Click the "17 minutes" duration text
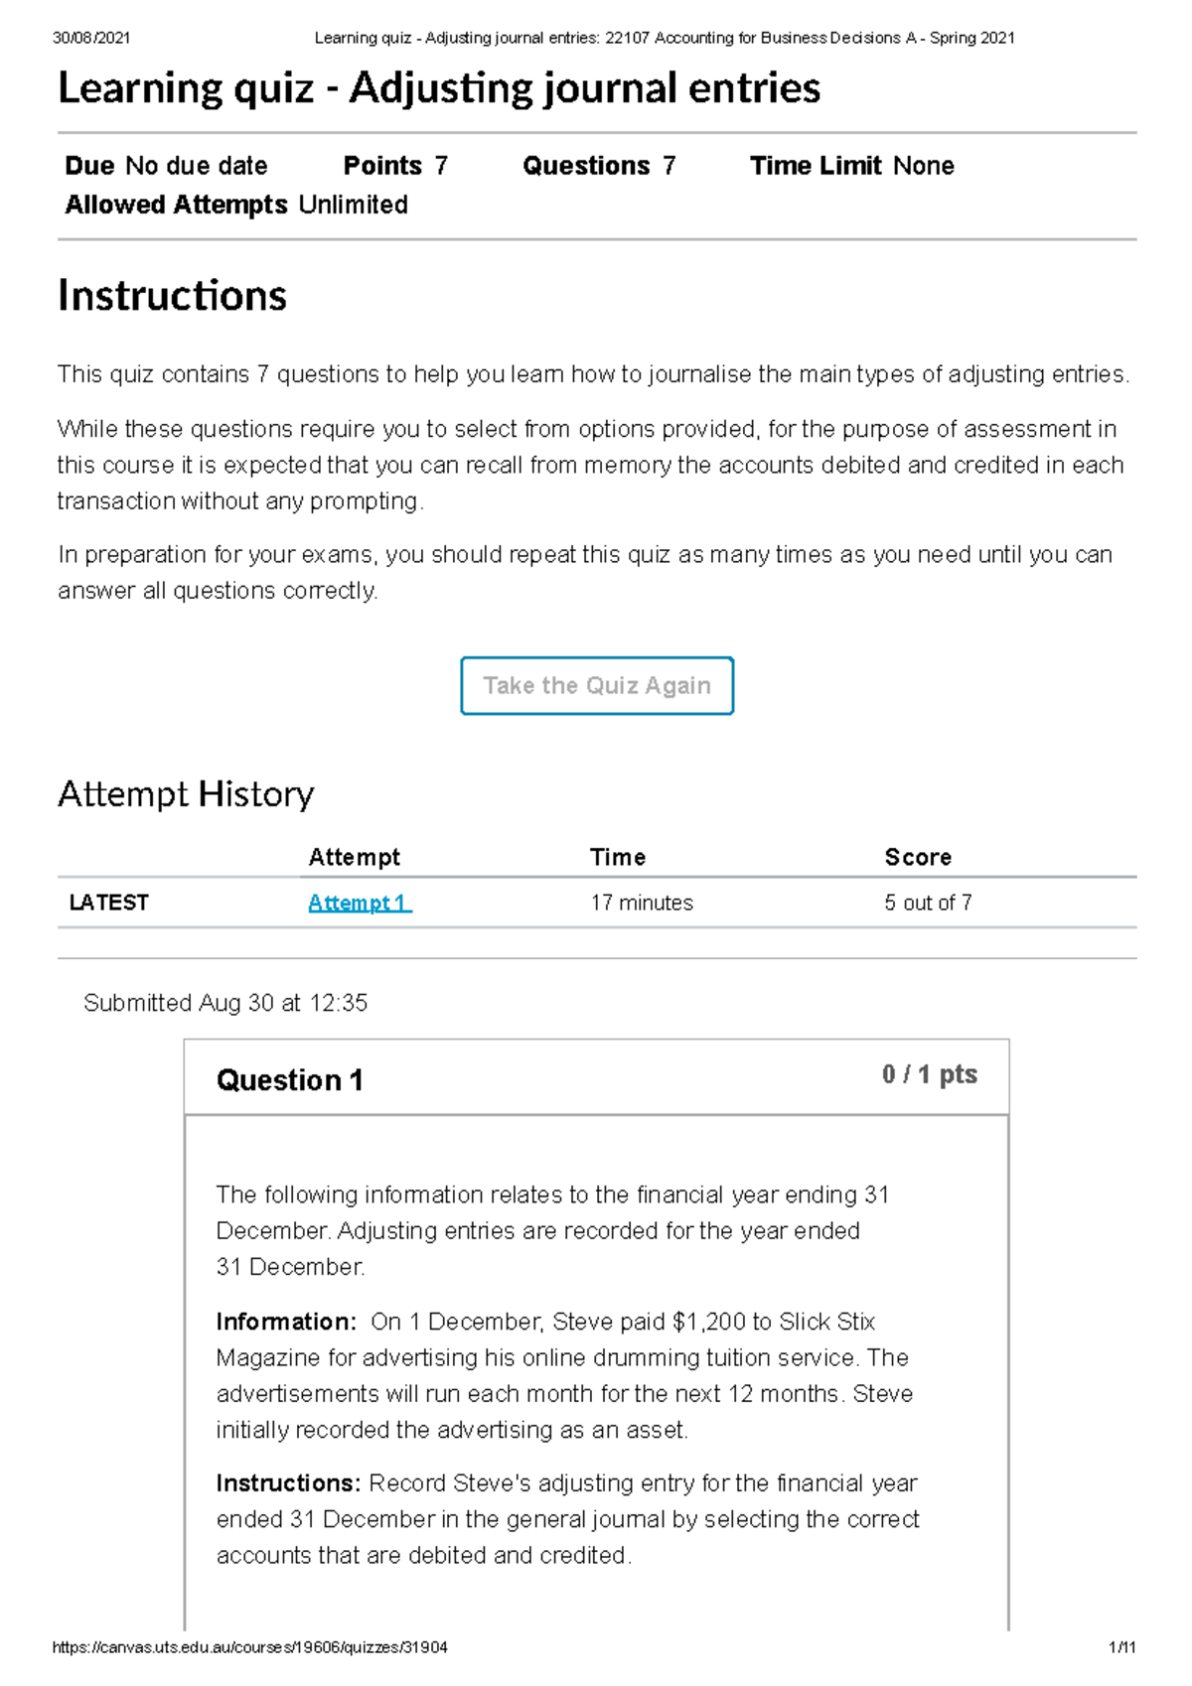Image resolution: width=1192 pixels, height=1686 pixels. pos(642,904)
